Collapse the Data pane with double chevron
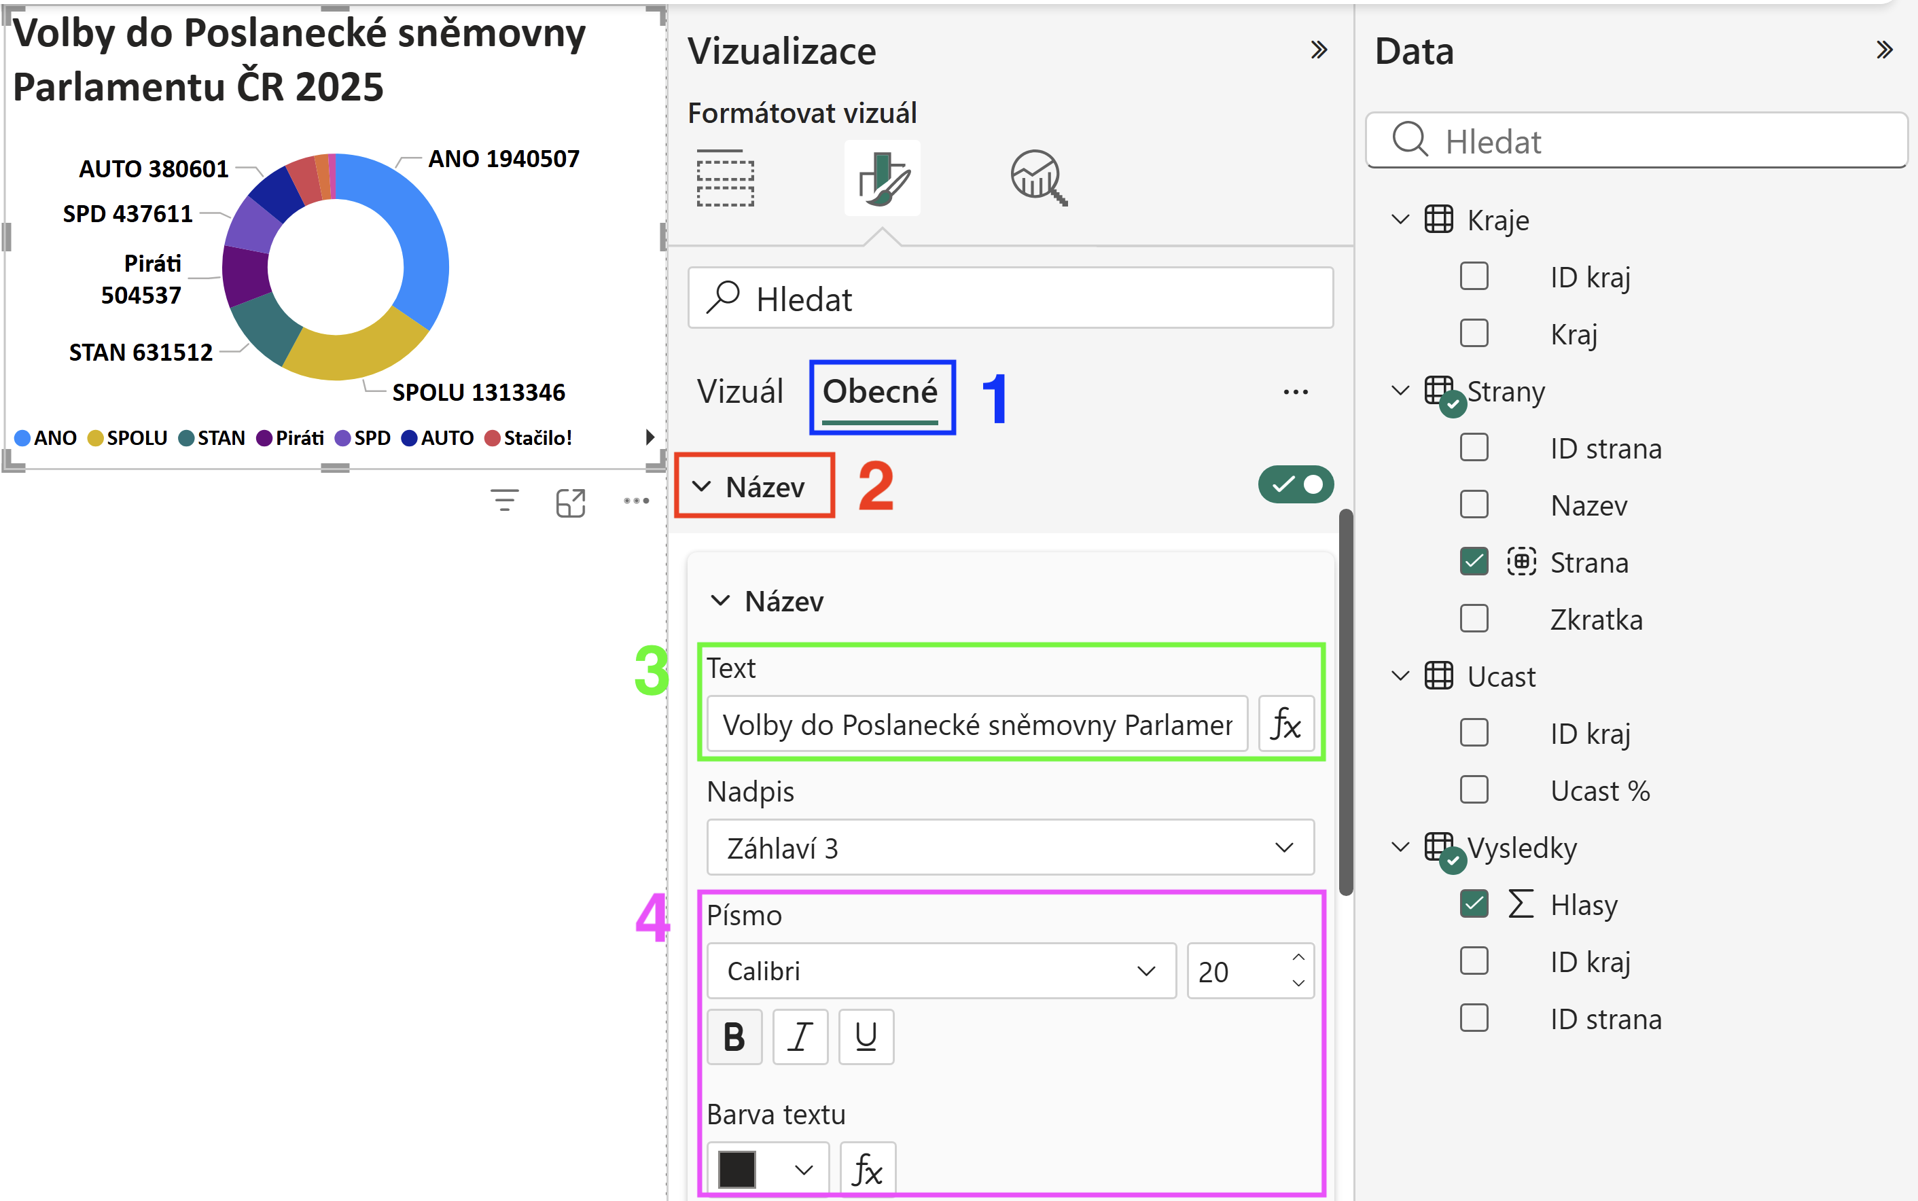This screenshot has width=1918, height=1201. pos(1885,50)
